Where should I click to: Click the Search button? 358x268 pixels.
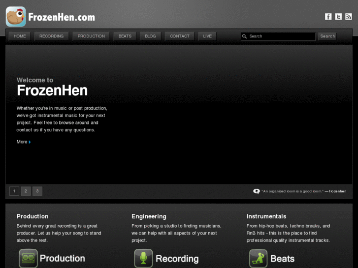click(327, 36)
